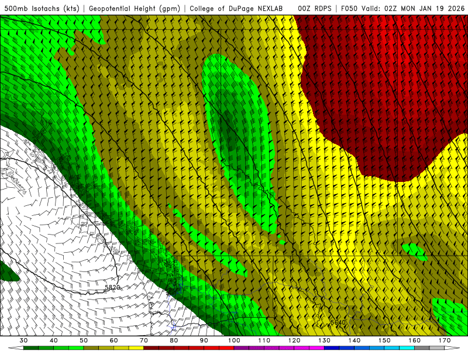Click the 'F050 Valid: 02Z MON JAN 19 2026' text
The image size is (468, 351).
coord(403,8)
